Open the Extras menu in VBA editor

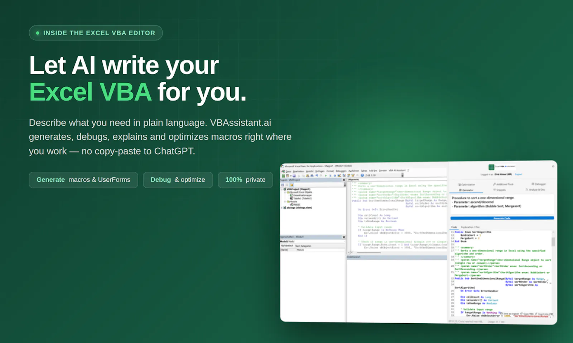pos(364,171)
